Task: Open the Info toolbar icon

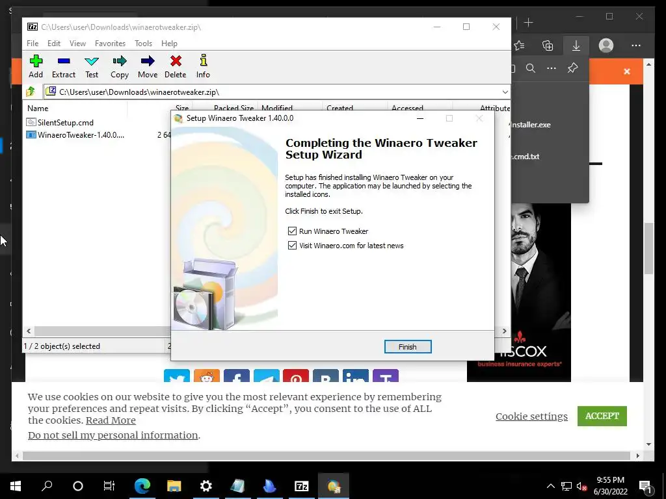Action: (203, 66)
